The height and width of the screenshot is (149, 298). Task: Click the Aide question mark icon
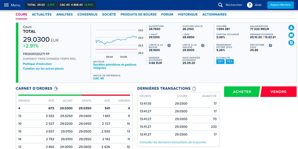point(249,5)
